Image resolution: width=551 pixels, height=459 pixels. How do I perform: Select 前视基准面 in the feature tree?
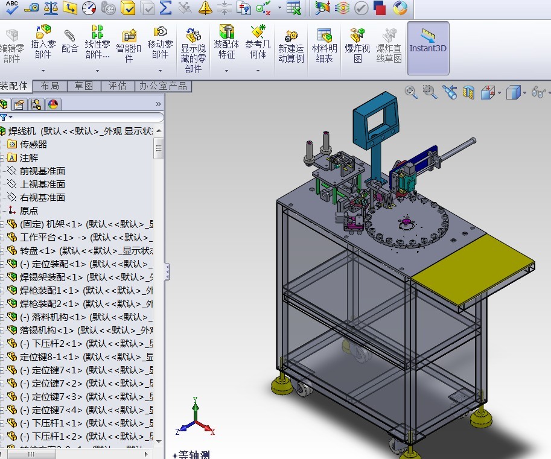(42, 171)
